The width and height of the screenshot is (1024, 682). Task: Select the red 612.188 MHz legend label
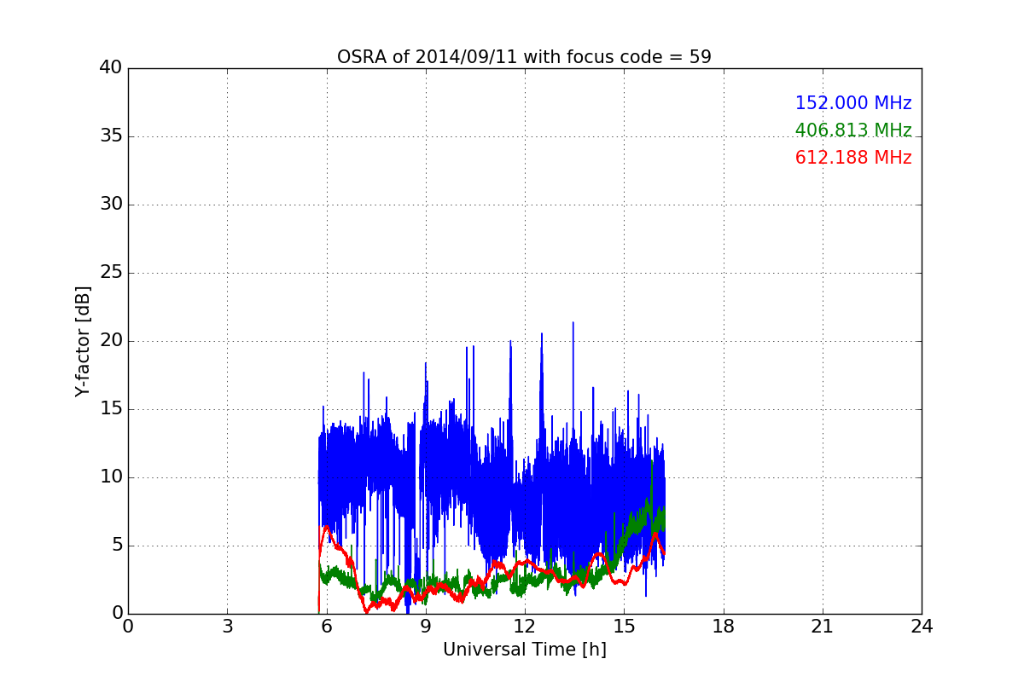(x=853, y=158)
